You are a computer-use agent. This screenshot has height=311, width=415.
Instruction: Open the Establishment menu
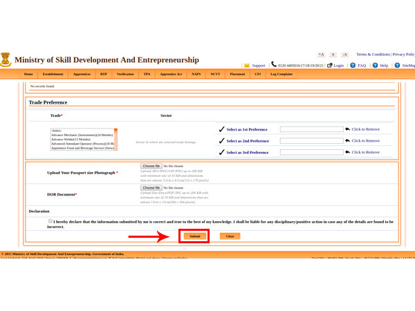click(x=53, y=74)
